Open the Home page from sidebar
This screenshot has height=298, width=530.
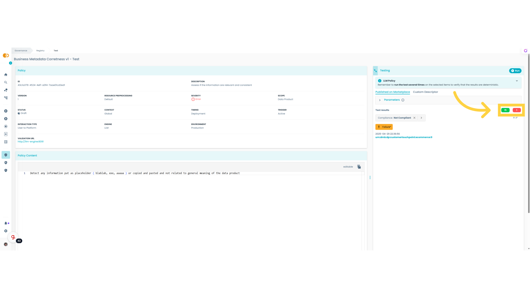pos(6,75)
